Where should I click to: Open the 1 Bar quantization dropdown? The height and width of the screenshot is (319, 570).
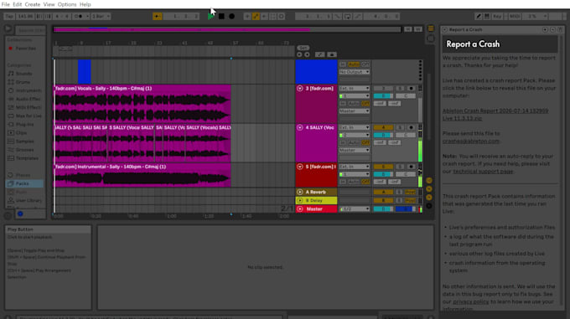[x=101, y=17]
